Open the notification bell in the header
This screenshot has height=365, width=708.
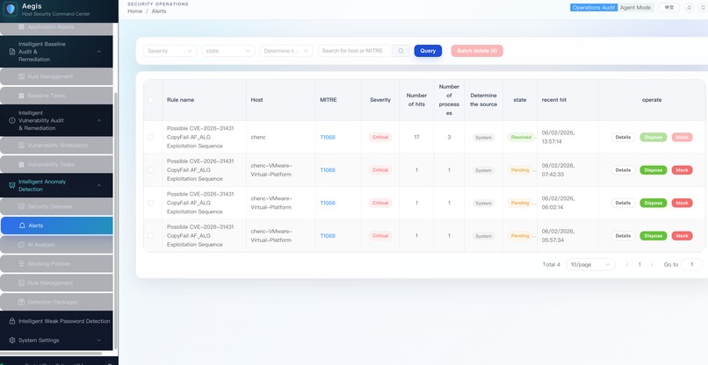click(x=689, y=8)
